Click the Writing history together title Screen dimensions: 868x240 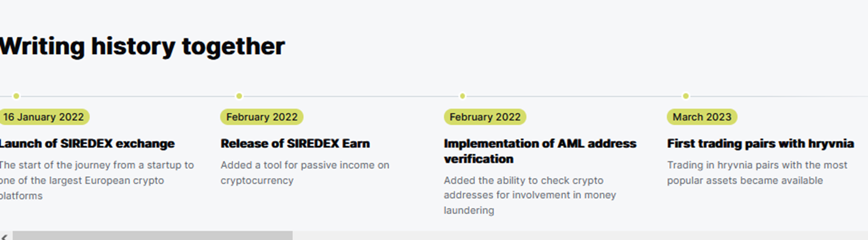click(142, 46)
